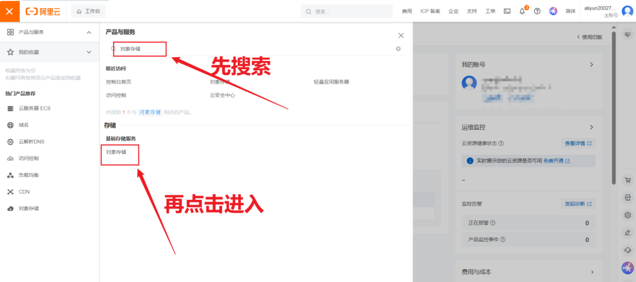This screenshot has height=282, width=636.
Task: Open 费用 in top navigation
Action: (407, 11)
